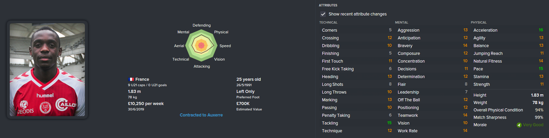Select the TECHNICAL column header
The width and height of the screenshot is (549, 138).
pos(328,23)
